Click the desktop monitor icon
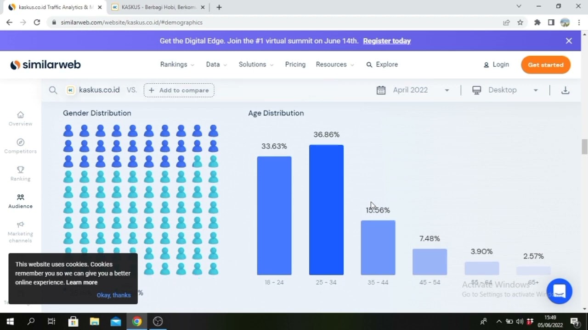588x330 pixels. [477, 90]
